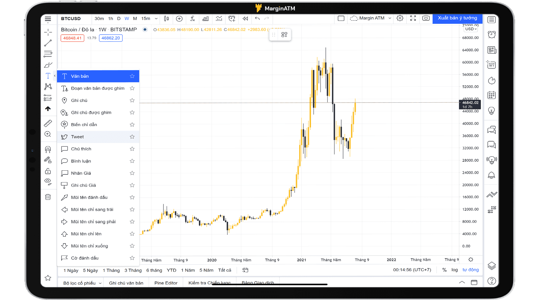
Task: Select the crosshair cursor tool
Action: (48, 32)
